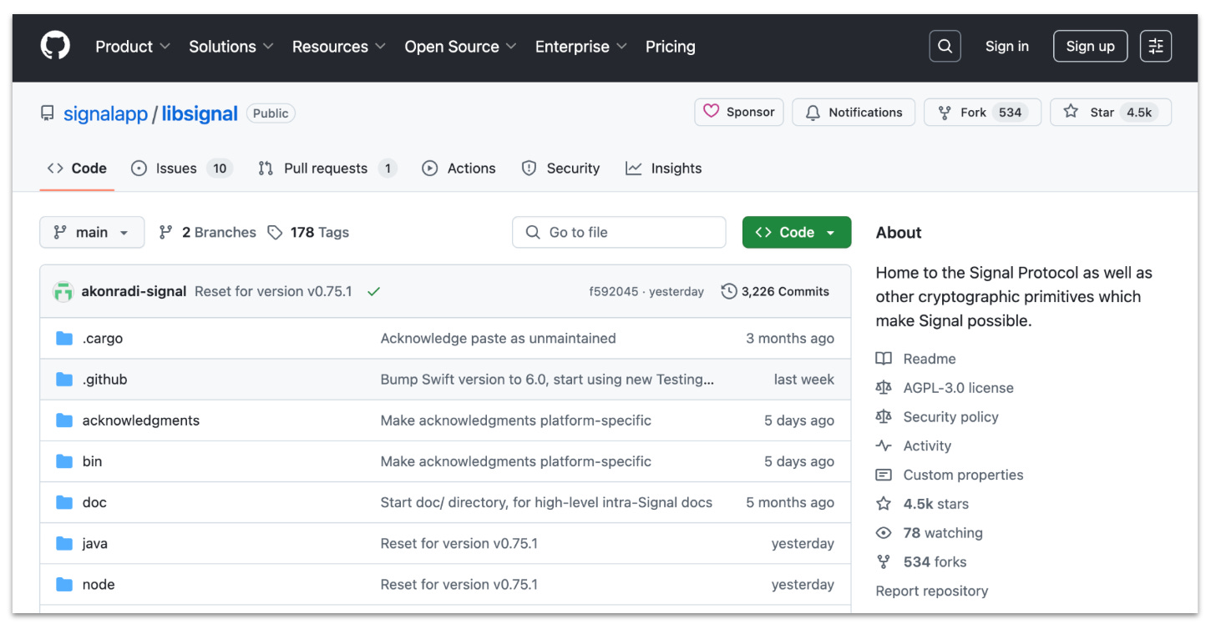This screenshot has width=1211, height=624.
Task: Open the libsignal repository link
Action: (x=200, y=113)
